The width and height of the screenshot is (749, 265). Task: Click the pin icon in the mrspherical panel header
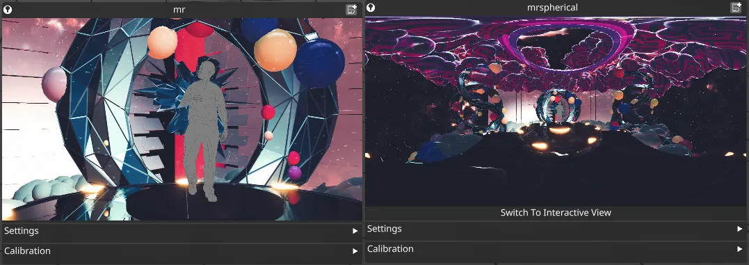click(371, 7)
